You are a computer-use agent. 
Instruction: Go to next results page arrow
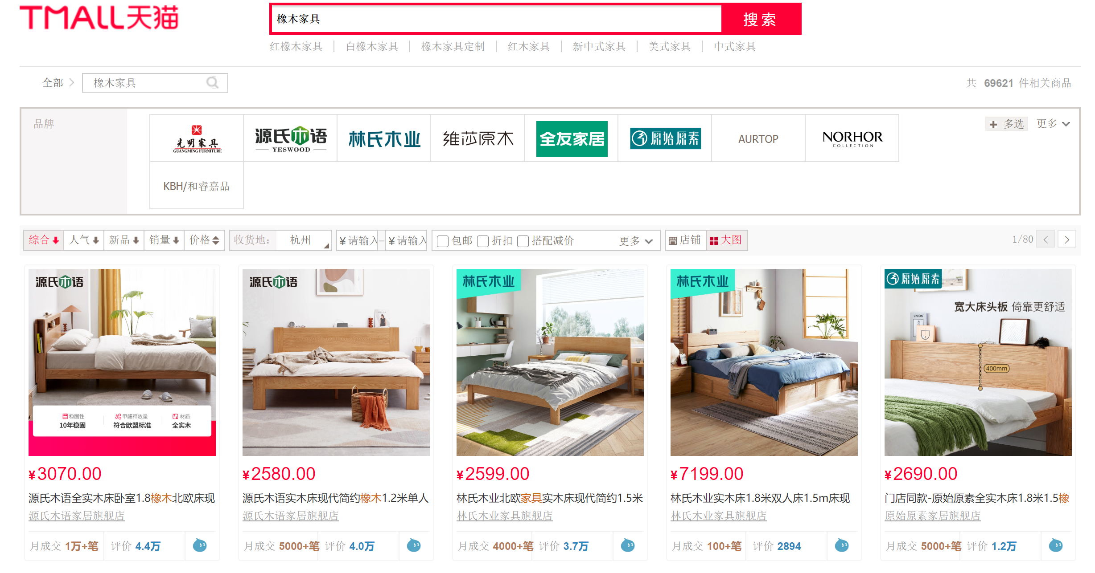(1067, 240)
